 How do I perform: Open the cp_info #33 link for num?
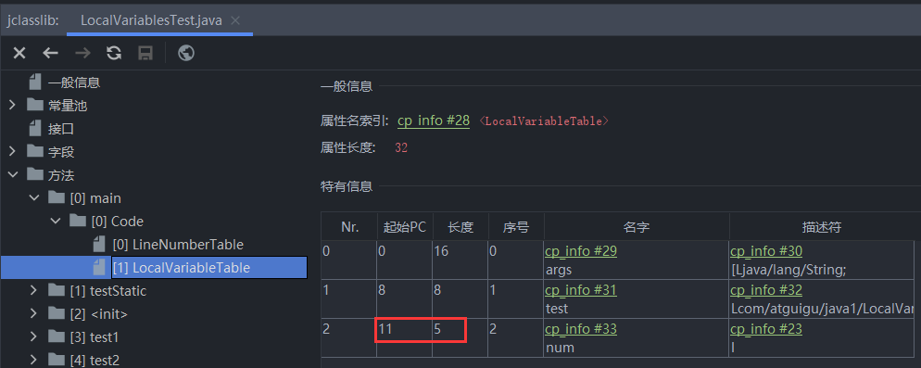click(x=581, y=329)
